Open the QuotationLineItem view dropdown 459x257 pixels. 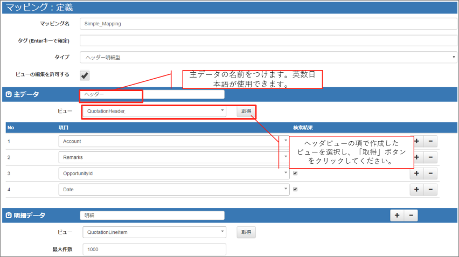[x=154, y=232]
